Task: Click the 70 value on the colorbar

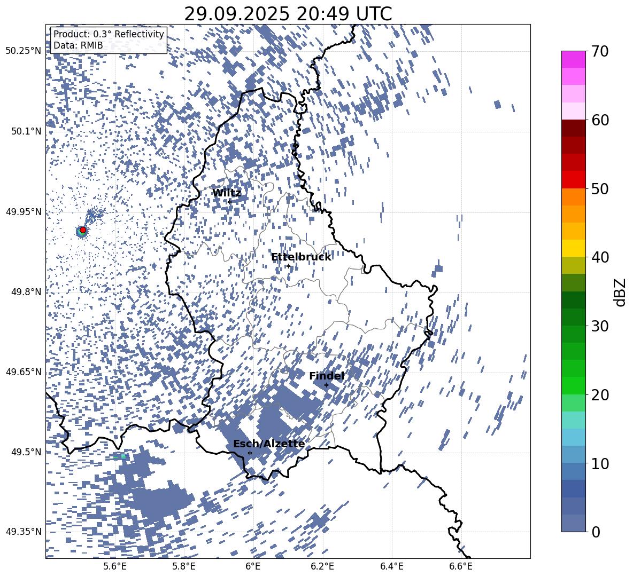Action: (600, 51)
